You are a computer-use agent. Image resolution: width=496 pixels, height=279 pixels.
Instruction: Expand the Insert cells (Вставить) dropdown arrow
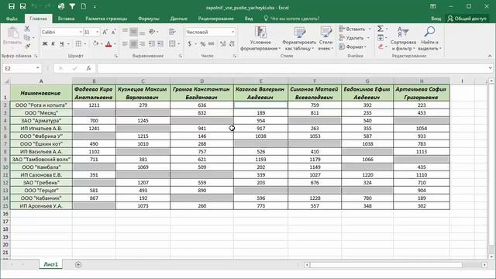tap(370, 29)
